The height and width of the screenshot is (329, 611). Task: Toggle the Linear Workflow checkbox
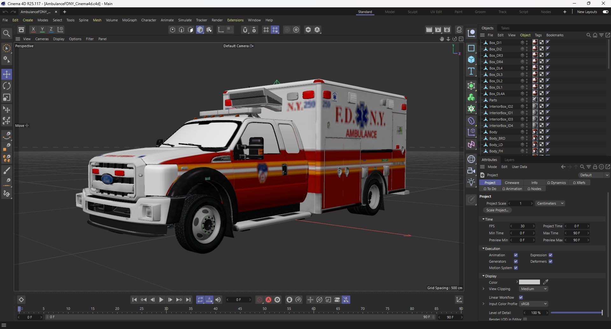(521, 297)
